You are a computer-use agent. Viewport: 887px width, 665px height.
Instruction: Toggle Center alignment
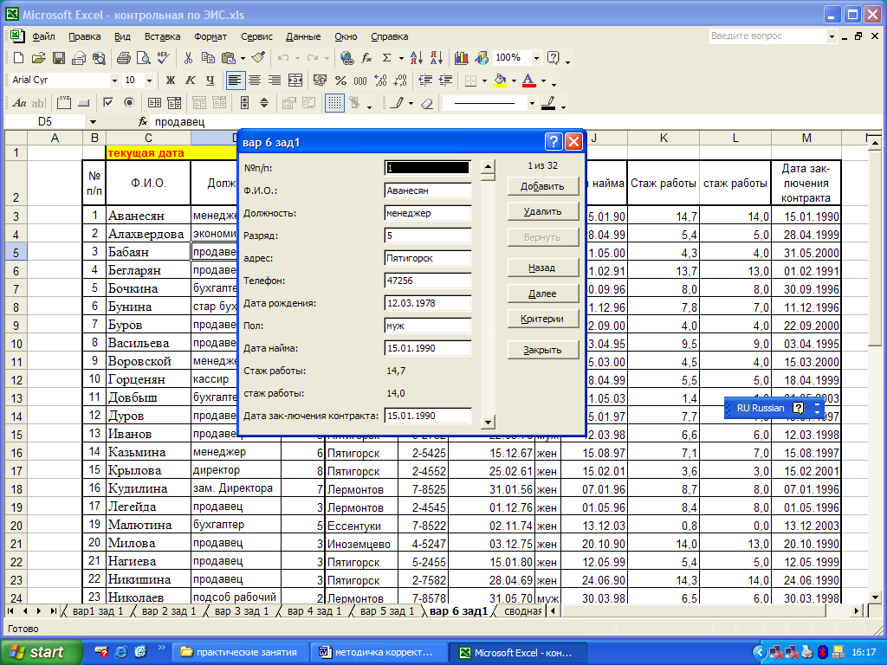coord(255,81)
